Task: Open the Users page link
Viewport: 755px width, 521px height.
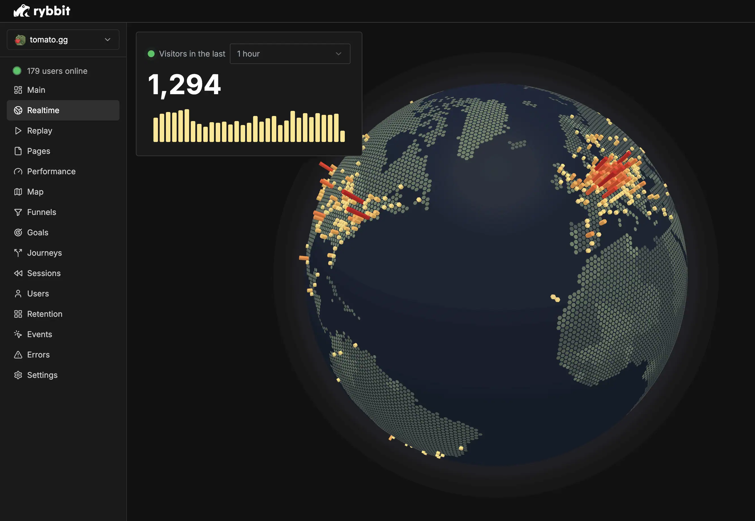Action: [38, 294]
